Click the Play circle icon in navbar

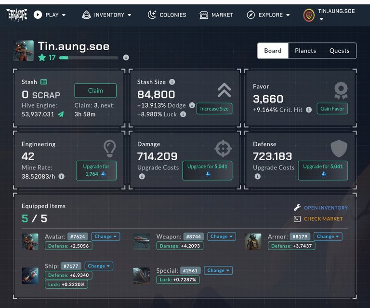[x=38, y=14]
